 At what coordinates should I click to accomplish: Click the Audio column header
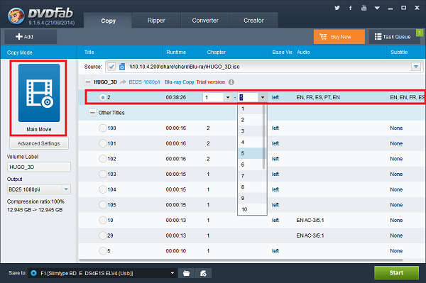303,52
